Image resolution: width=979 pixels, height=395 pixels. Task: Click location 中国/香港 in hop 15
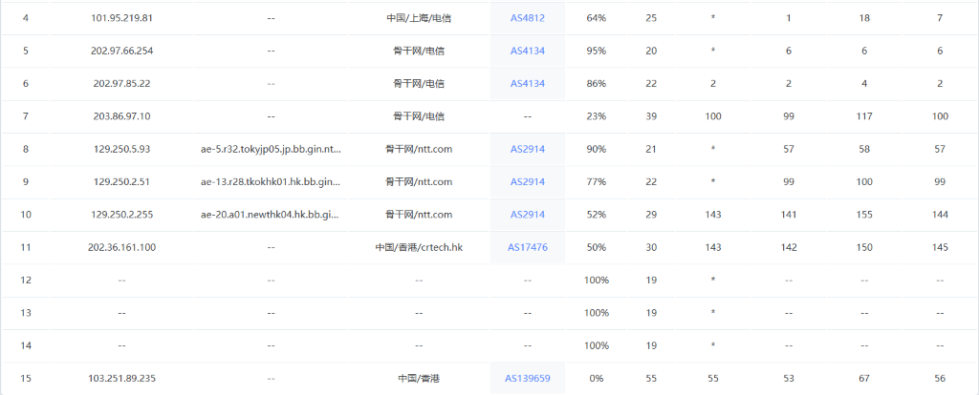[x=419, y=378]
